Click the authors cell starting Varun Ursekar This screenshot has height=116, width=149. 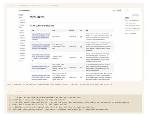tap(59, 68)
